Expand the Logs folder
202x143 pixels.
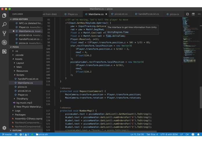(26, 111)
